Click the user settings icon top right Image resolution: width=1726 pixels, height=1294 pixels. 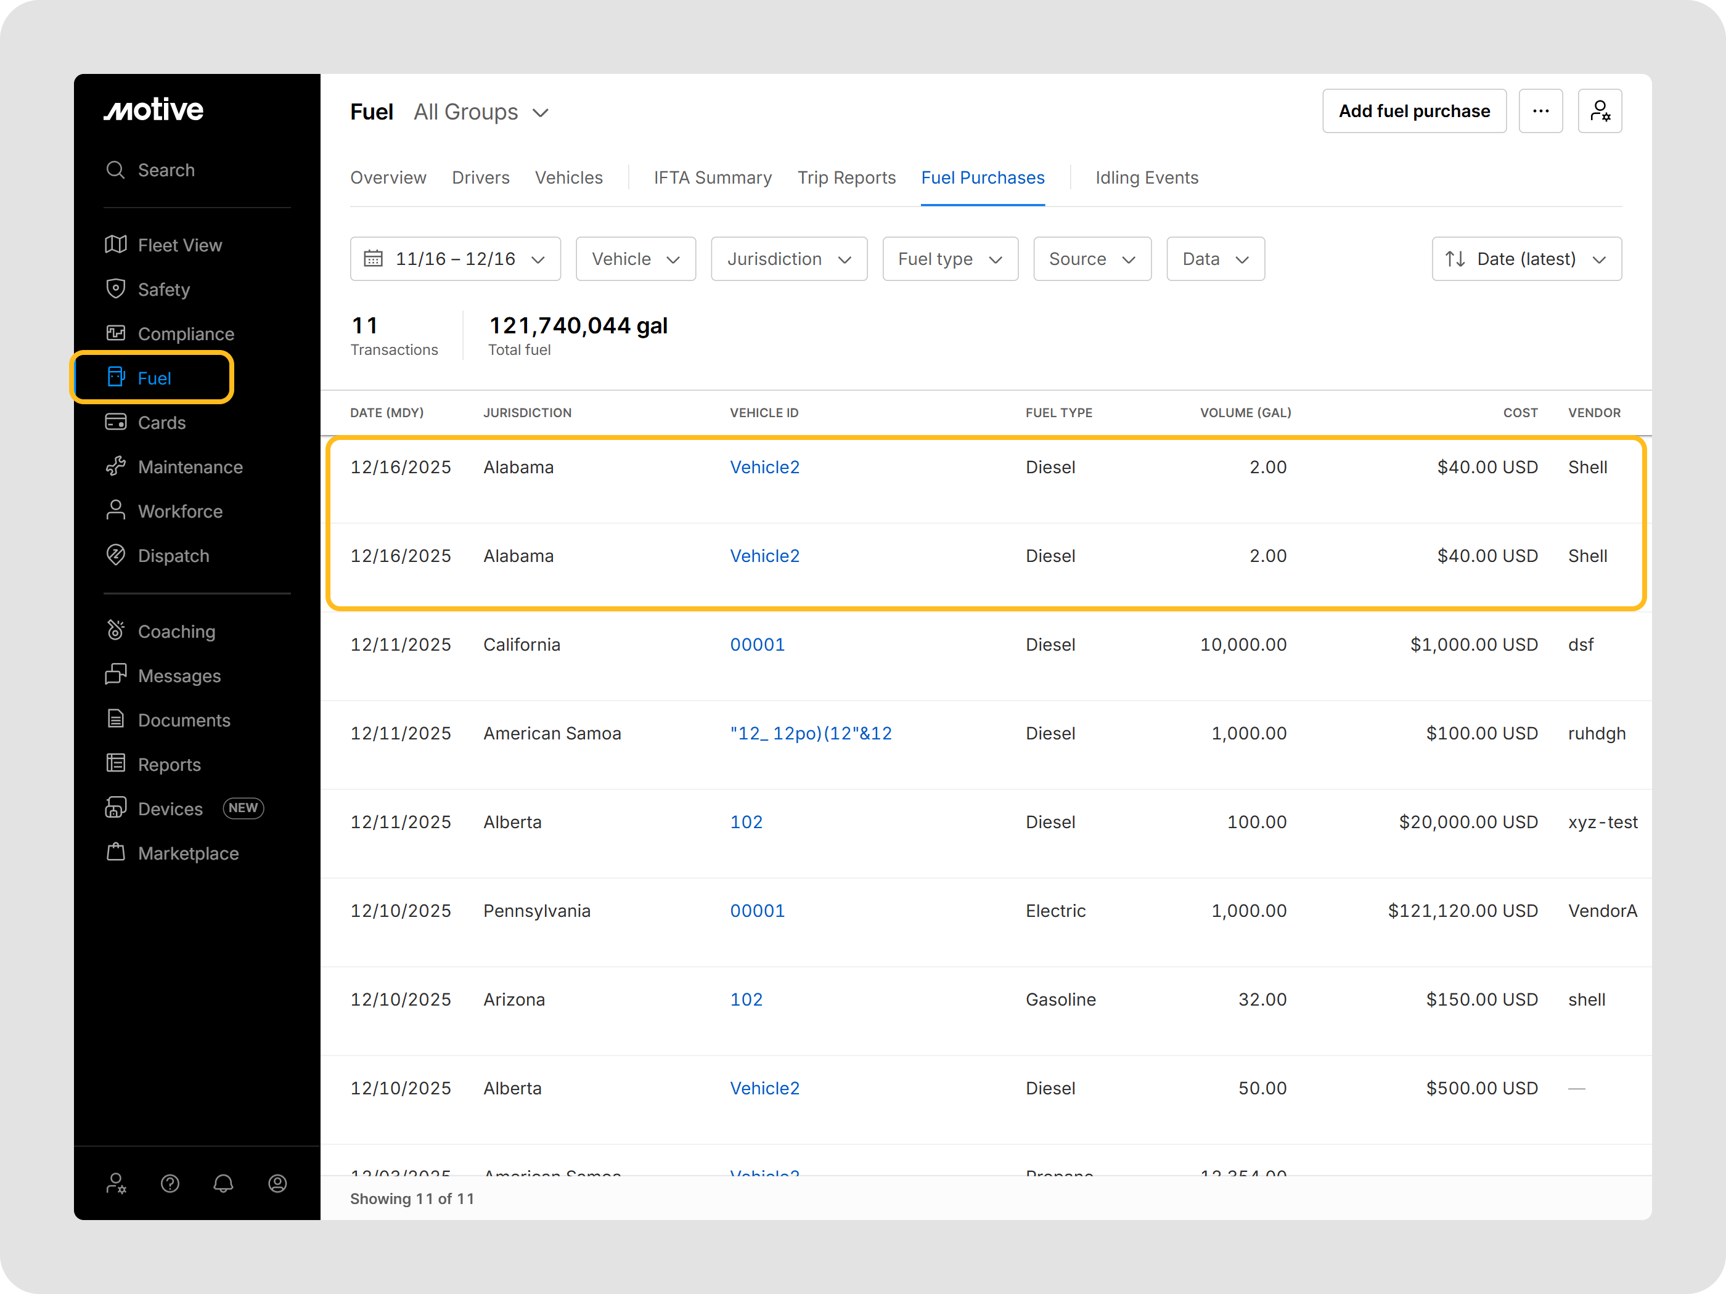coord(1599,112)
